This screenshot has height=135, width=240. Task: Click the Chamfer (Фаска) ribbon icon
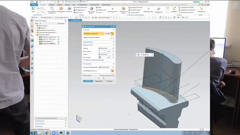[97, 7]
